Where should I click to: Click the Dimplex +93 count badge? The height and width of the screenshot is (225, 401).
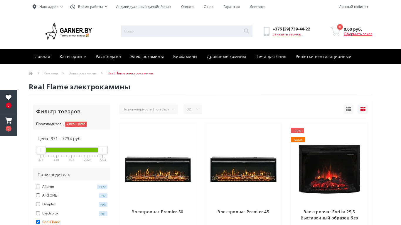click(103, 204)
